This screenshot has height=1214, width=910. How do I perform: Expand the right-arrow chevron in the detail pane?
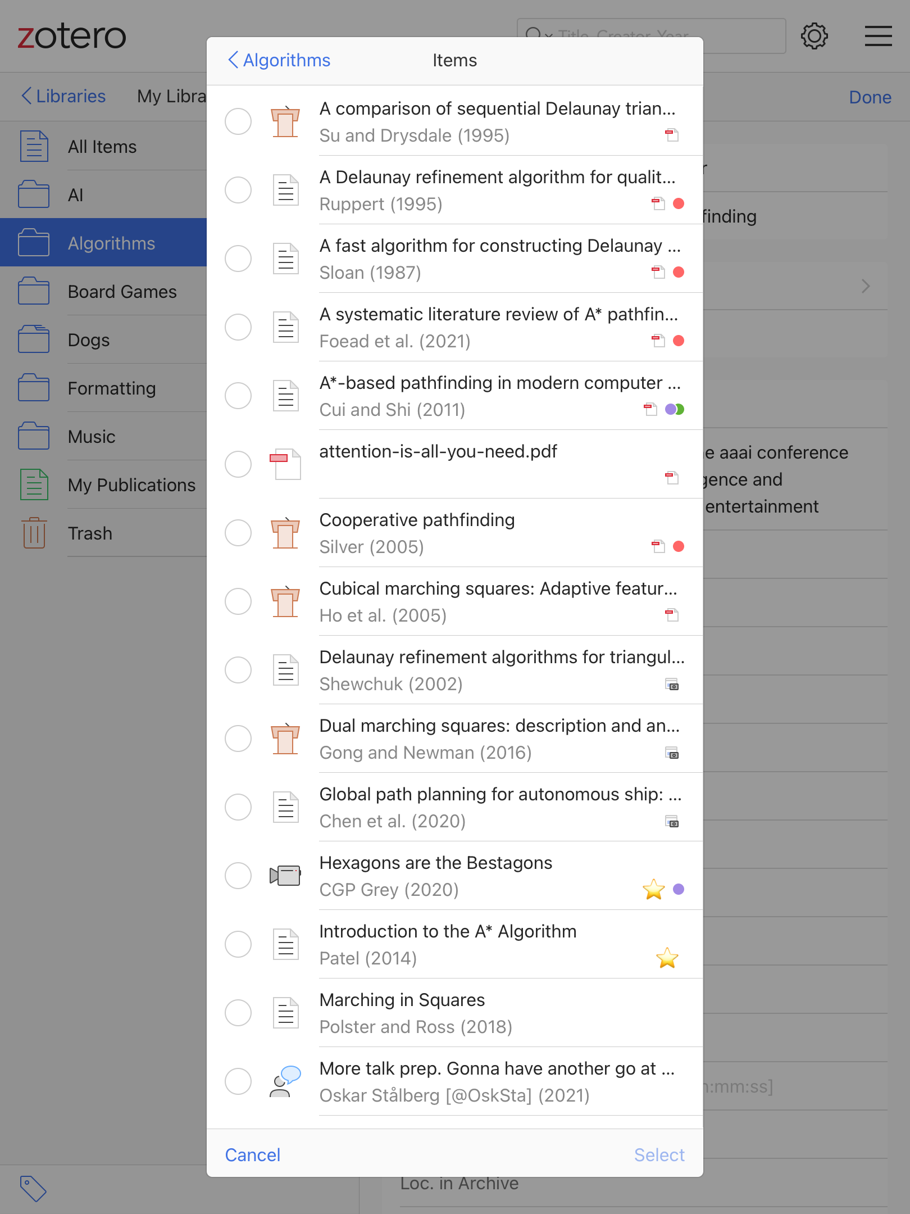tap(866, 287)
